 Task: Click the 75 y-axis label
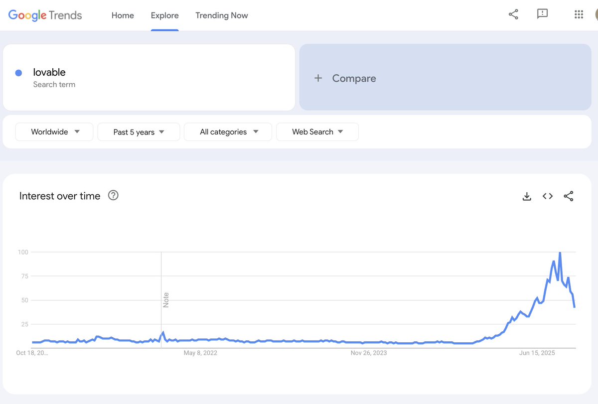[x=24, y=276]
